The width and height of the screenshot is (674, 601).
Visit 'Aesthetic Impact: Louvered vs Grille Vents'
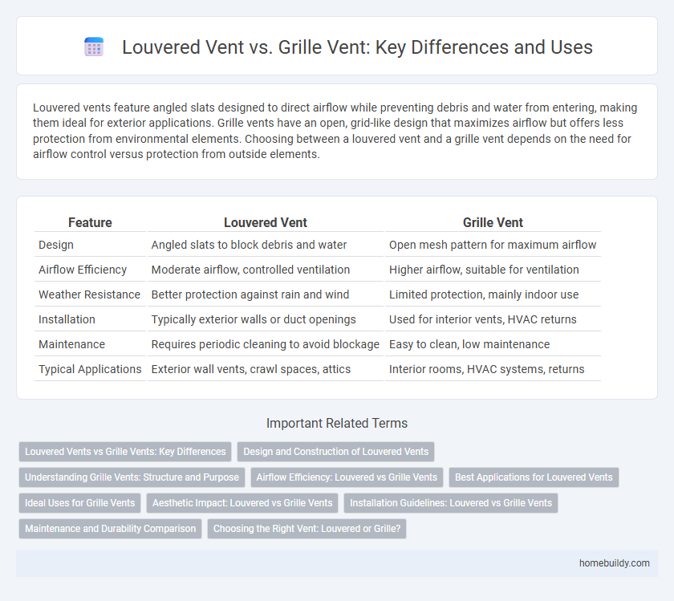[242, 503]
